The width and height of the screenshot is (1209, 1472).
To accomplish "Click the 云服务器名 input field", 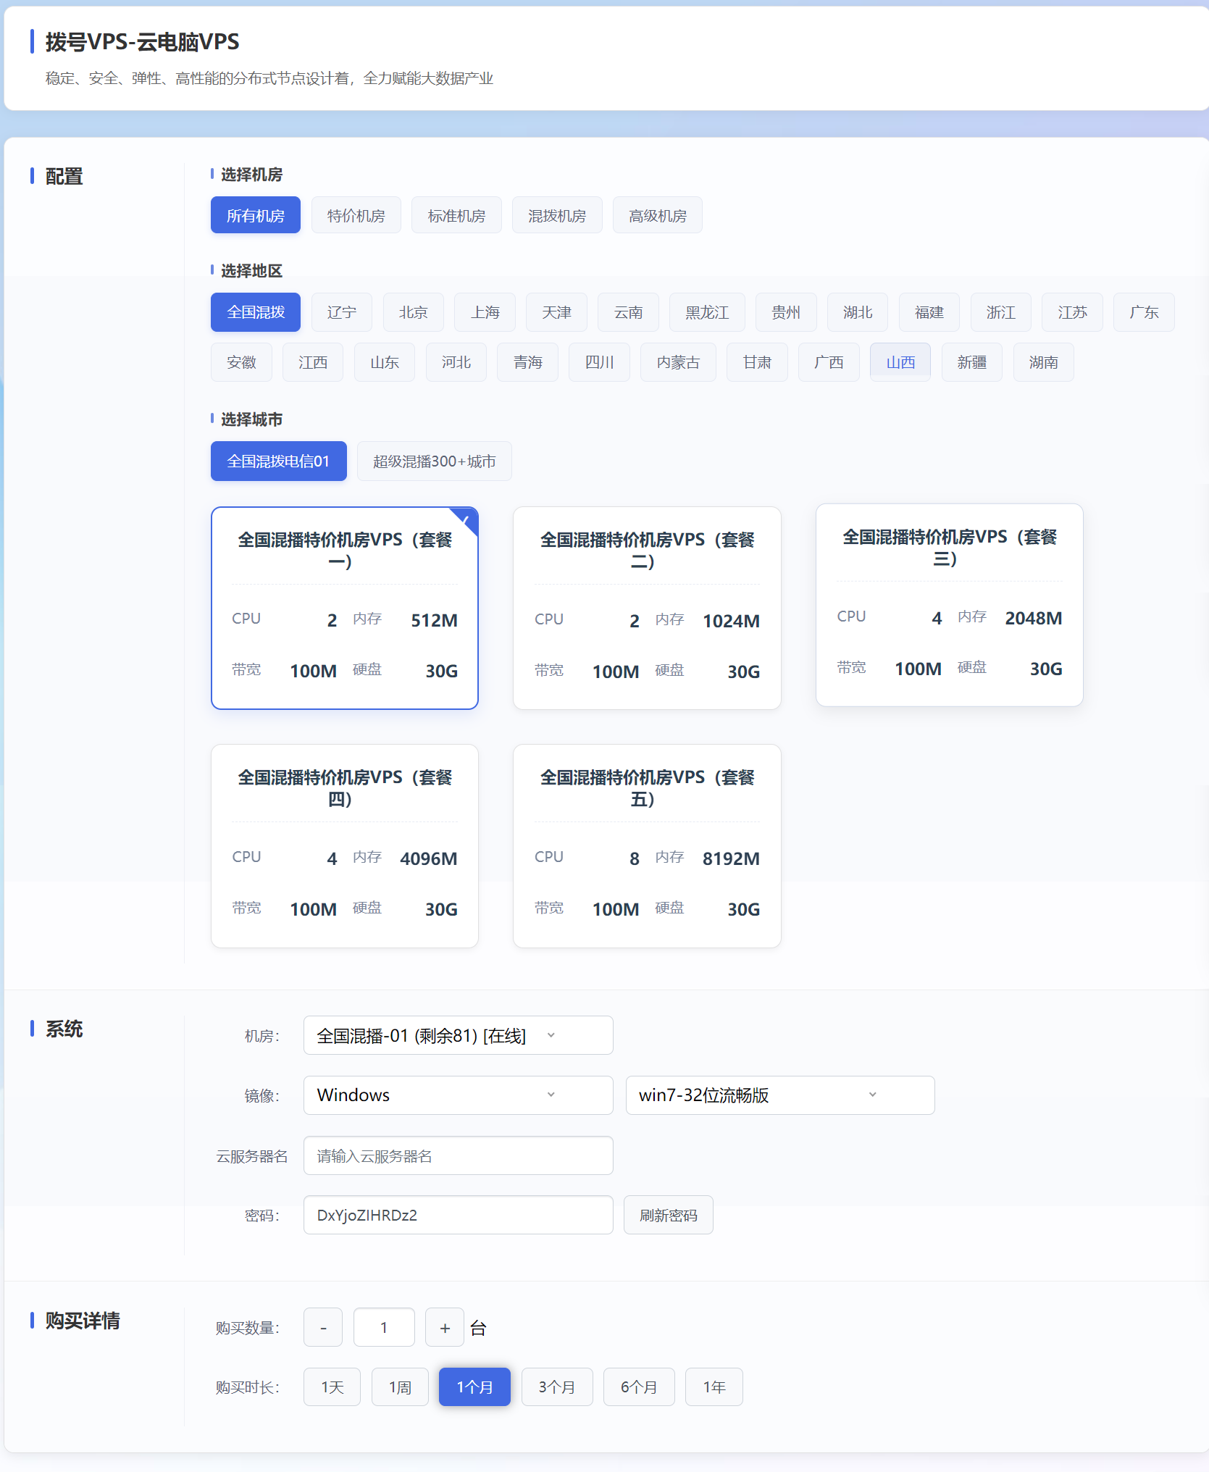I will [x=458, y=1156].
